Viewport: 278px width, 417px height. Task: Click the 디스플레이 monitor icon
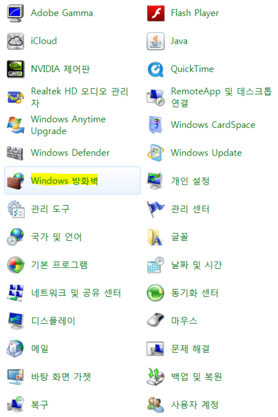pyautogui.click(x=15, y=321)
